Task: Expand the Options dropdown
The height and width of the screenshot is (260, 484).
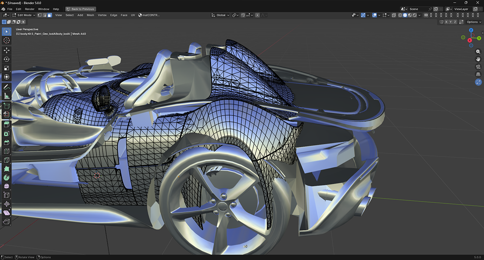Action: (x=474, y=22)
